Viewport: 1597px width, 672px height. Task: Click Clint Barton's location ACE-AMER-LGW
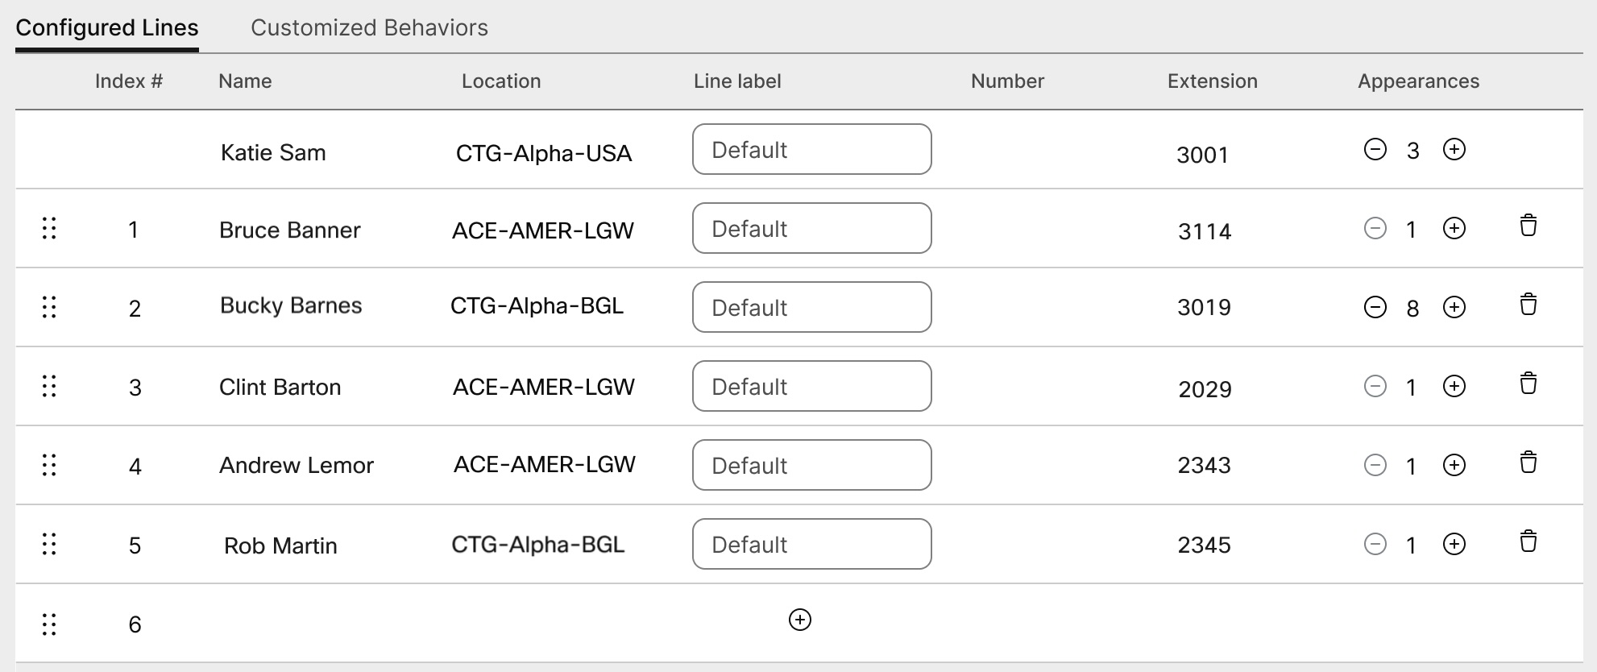[544, 387]
